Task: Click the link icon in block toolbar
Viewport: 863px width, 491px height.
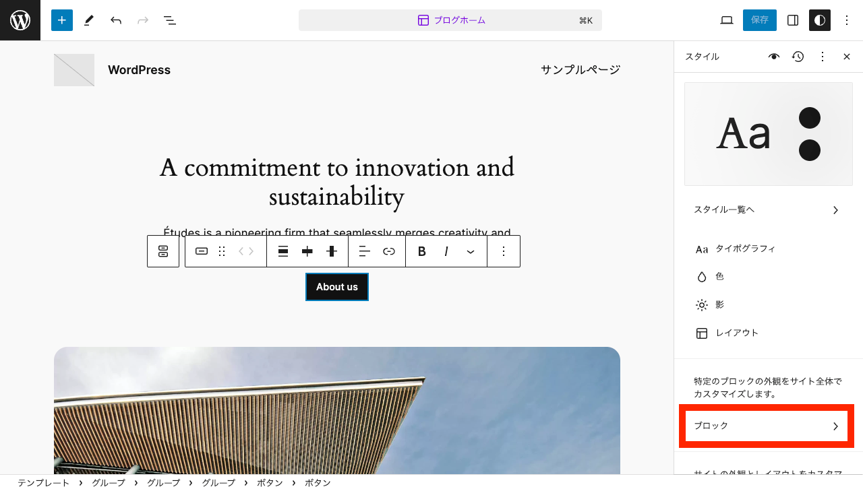Action: [389, 251]
